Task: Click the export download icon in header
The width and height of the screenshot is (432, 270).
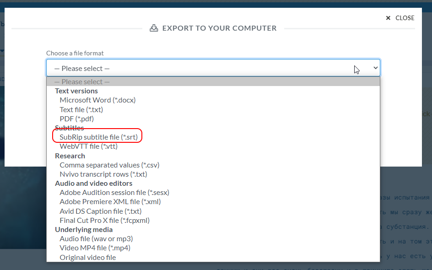Action: pos(154,28)
